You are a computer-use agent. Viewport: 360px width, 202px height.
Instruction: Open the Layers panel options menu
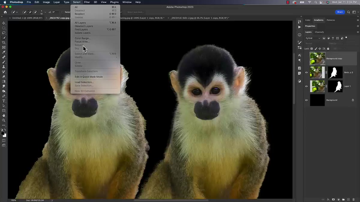click(358, 32)
